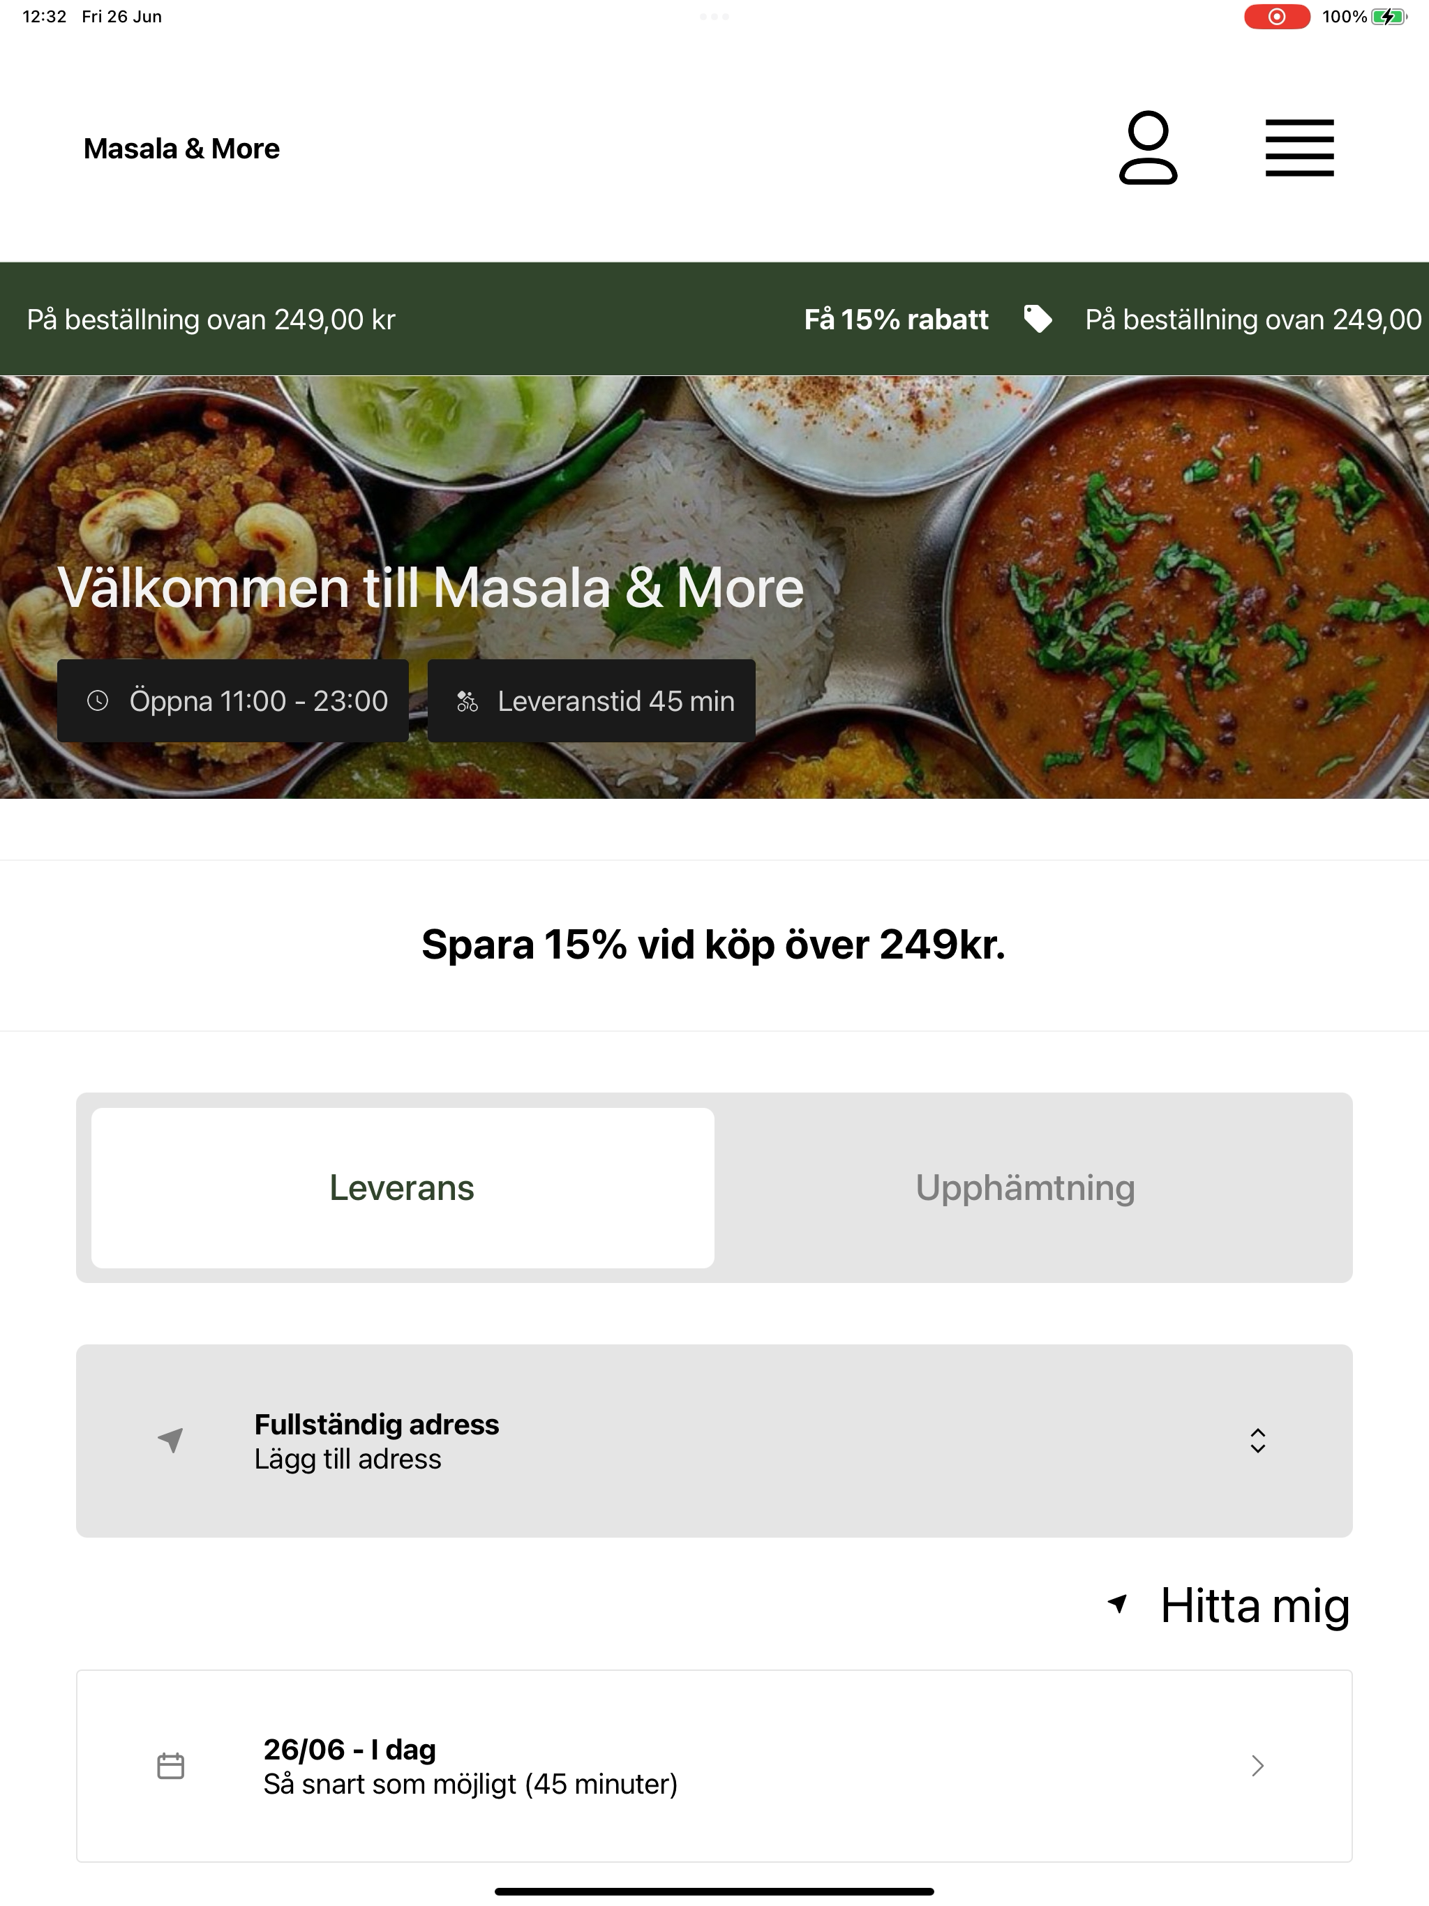
Task: Open the 'Fullständig adress' address selector
Action: (714, 1441)
